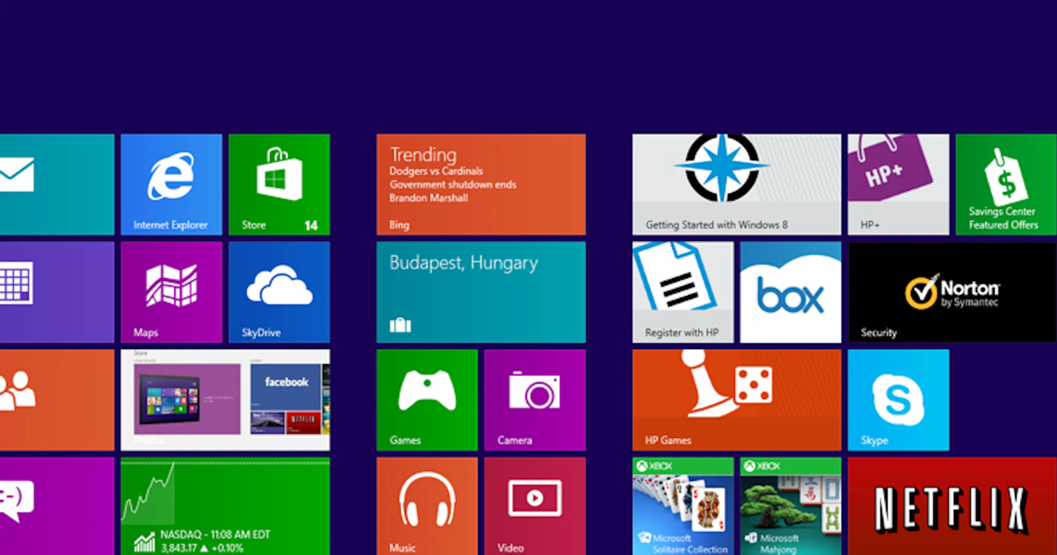
Task: Open Register with HP tile
Action: click(x=683, y=292)
